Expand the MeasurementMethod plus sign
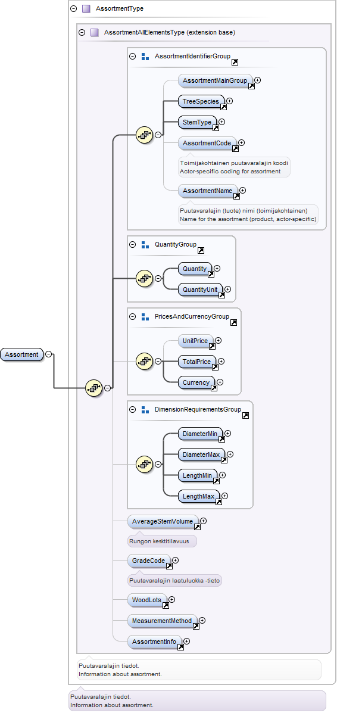The image size is (337, 713). click(202, 620)
